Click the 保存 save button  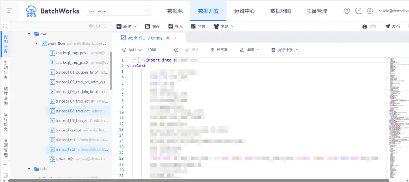(x=152, y=26)
